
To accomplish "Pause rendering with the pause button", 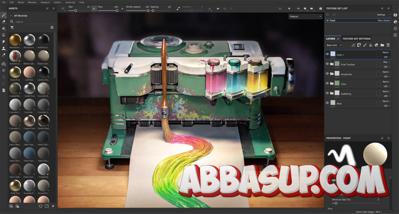I will pyautogui.click(x=289, y=8).
